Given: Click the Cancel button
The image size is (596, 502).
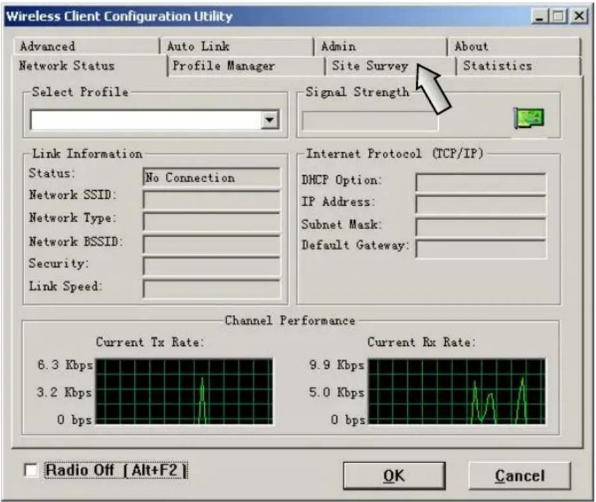Looking at the screenshot, I should point(520,476).
